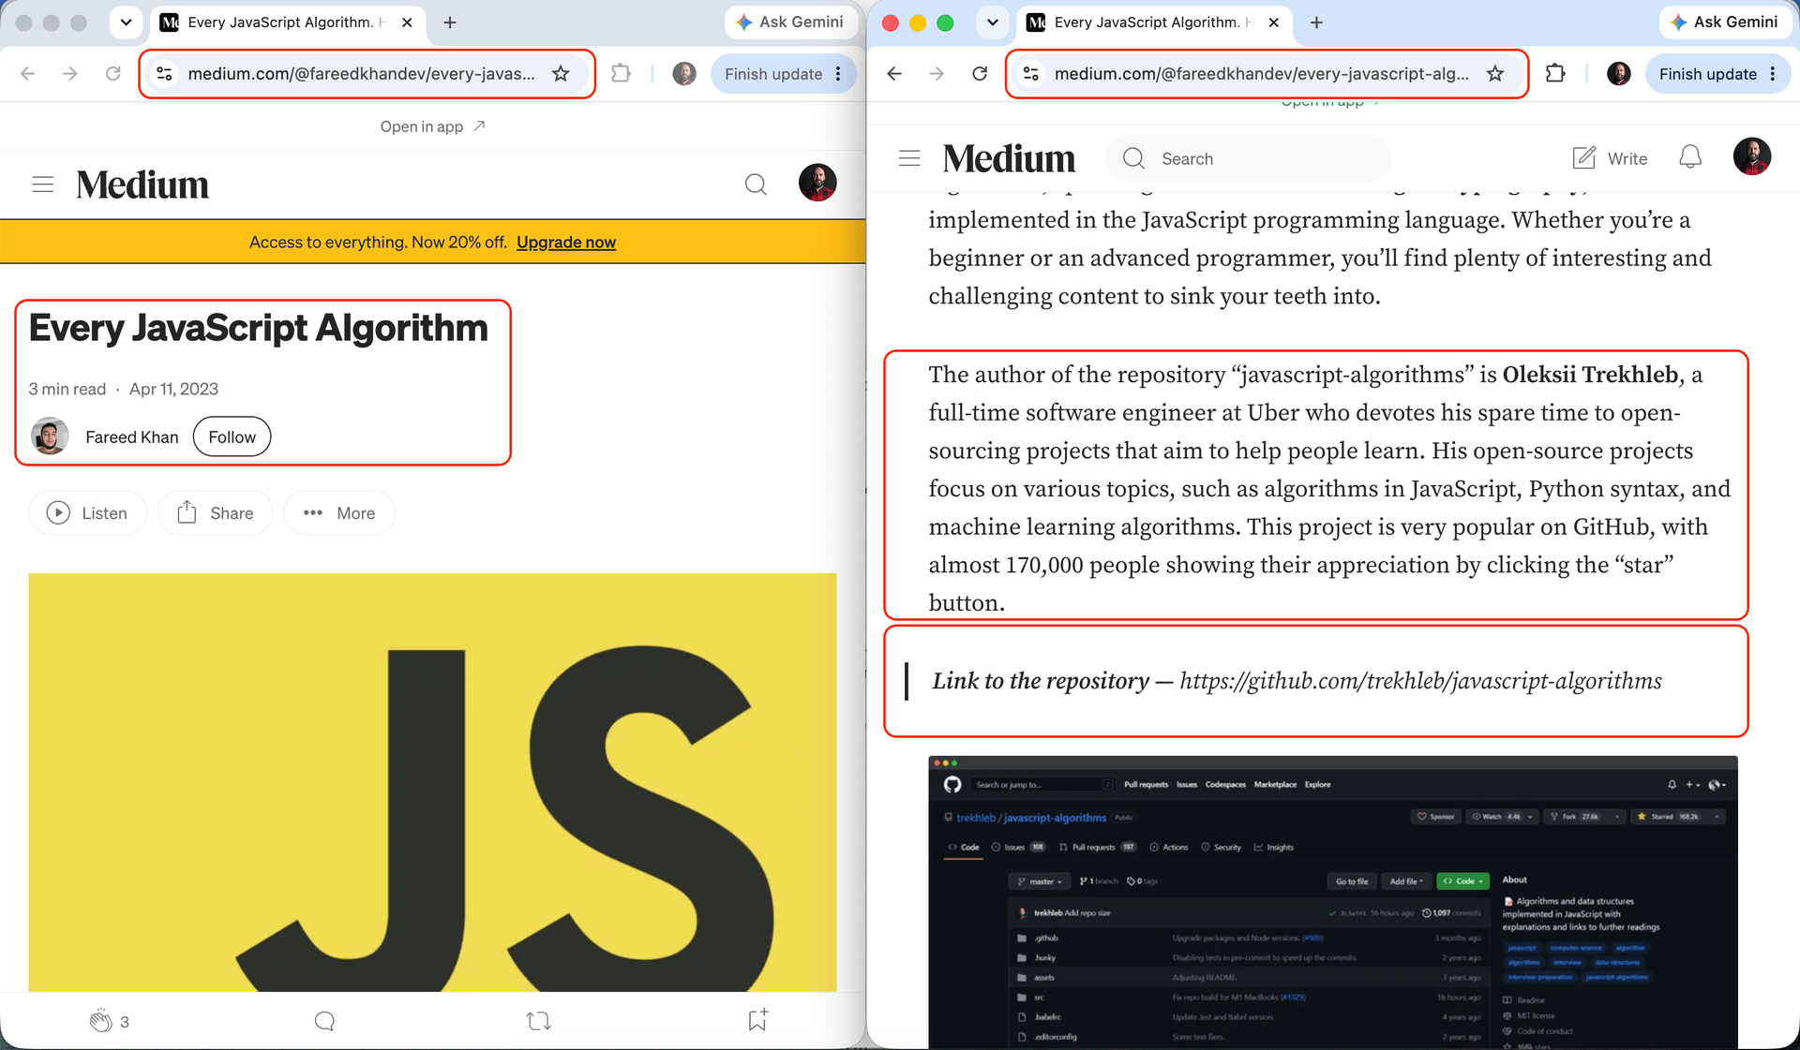Screen dimensions: 1800x1050
Task: Click back arrow in right browser window
Action: pos(894,74)
